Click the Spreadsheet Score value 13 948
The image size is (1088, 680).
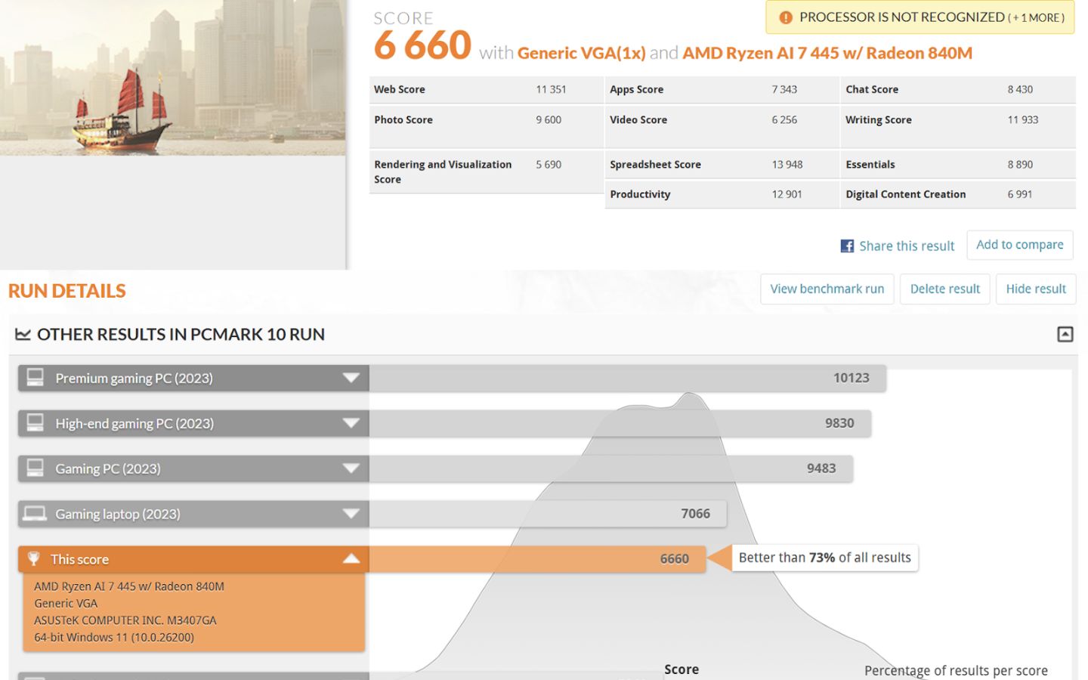click(x=787, y=164)
